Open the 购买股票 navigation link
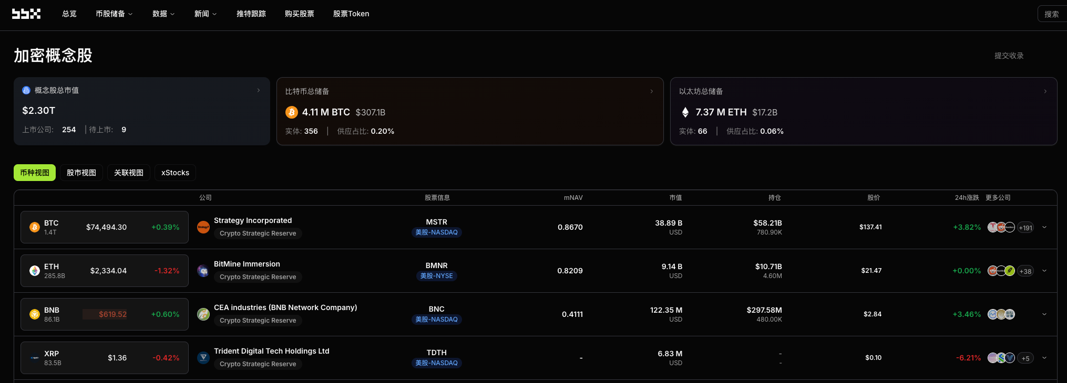This screenshot has height=383, width=1067. click(x=300, y=14)
